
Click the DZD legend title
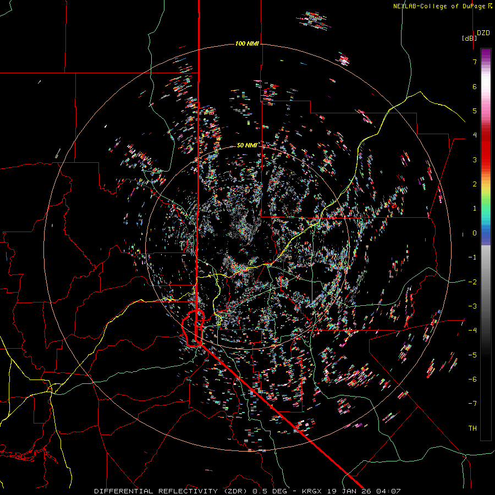coord(483,33)
